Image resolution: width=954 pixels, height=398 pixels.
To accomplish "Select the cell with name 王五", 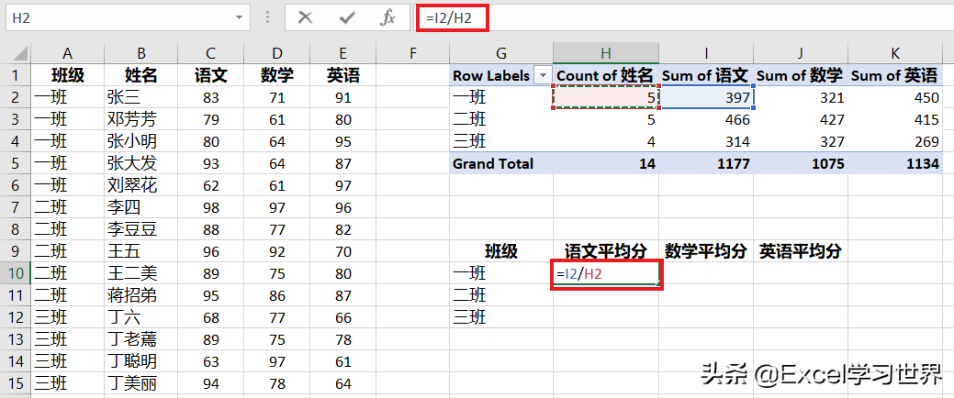I will (141, 251).
